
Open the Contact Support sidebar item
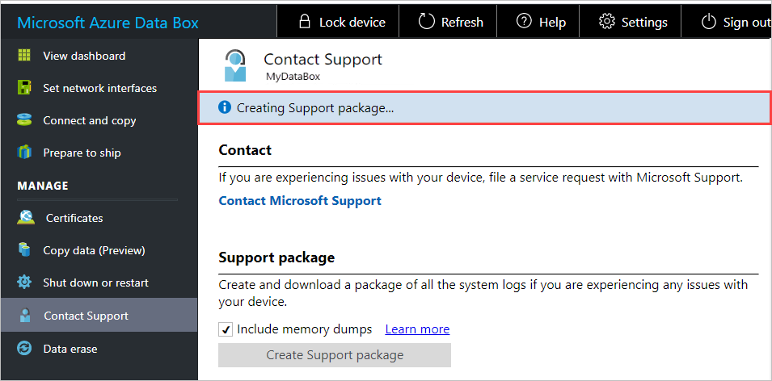click(x=86, y=316)
